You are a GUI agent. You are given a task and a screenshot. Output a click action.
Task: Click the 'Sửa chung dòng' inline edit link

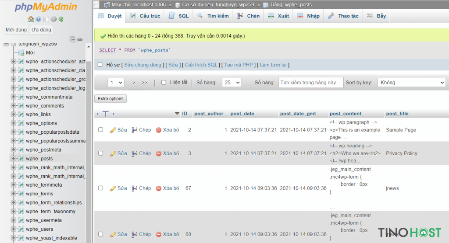click(143, 65)
